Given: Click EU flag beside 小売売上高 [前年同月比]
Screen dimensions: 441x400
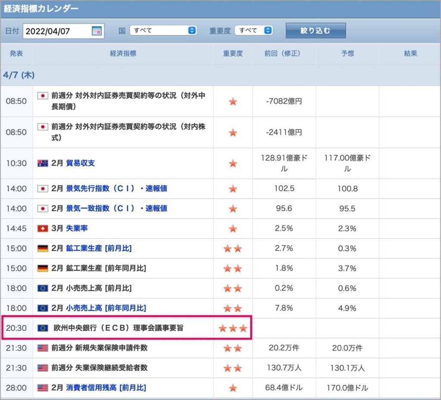Looking at the screenshot, I should (x=43, y=308).
